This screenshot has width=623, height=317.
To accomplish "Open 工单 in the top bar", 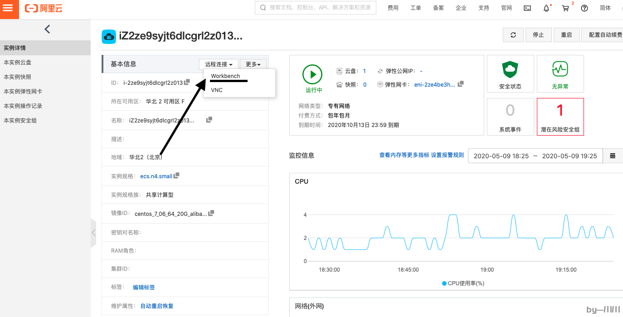I will click(416, 8).
